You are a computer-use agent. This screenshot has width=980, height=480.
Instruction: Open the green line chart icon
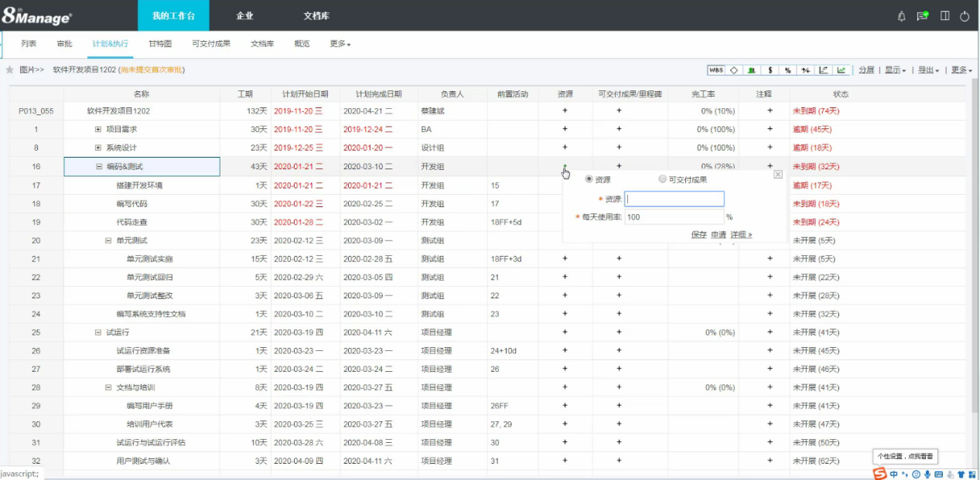point(840,70)
